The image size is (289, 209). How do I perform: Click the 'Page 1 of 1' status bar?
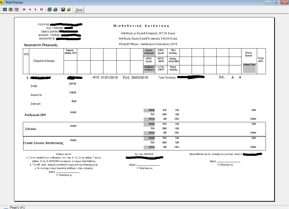coord(18,207)
